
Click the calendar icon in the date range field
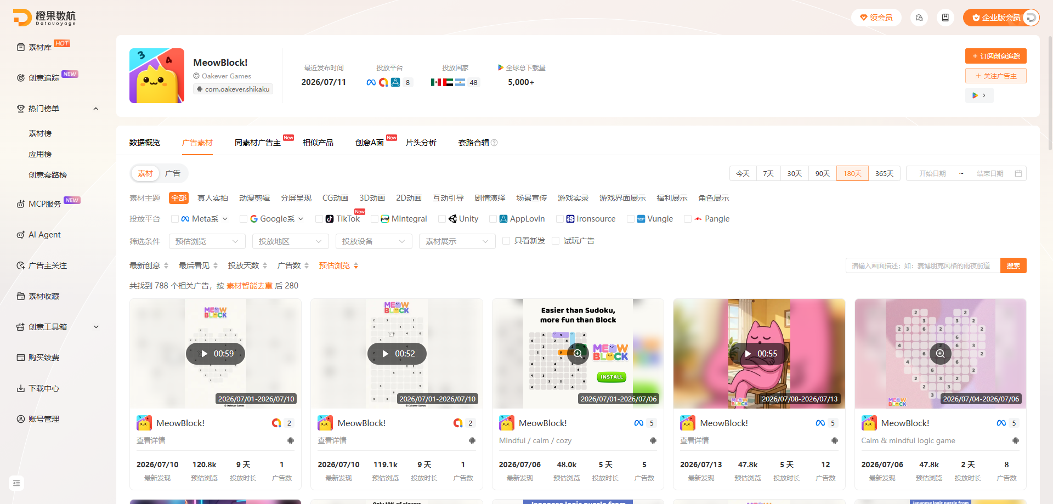[x=1018, y=173]
